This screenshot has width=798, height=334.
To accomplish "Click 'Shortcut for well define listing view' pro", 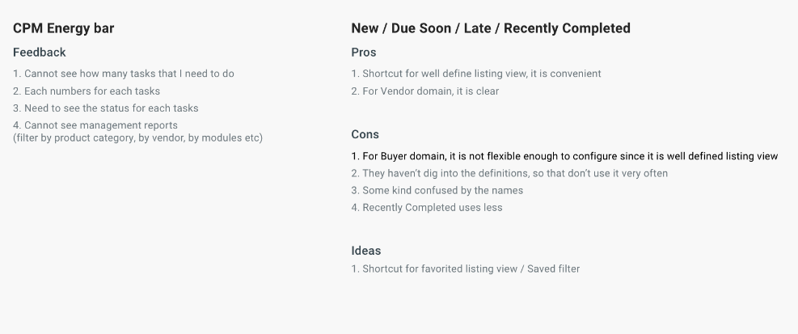I will 476,74.
